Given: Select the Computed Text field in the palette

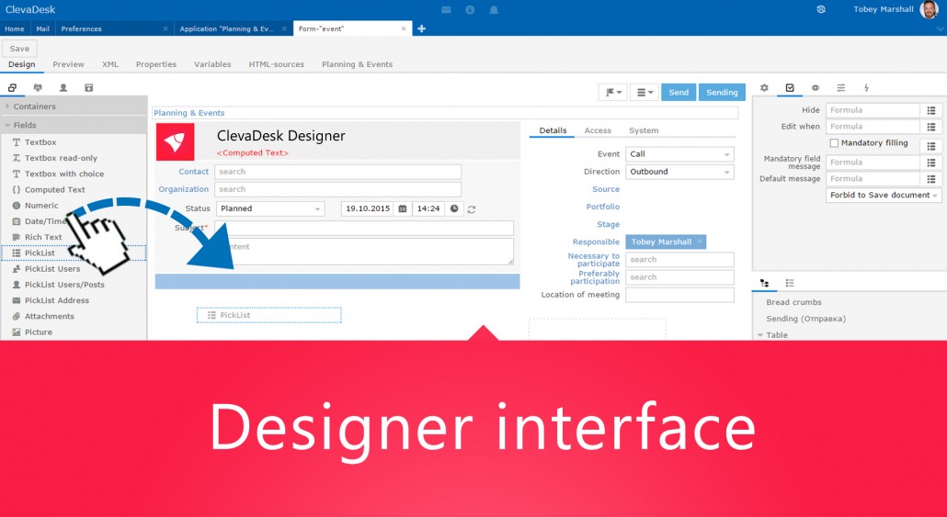Looking at the screenshot, I should click(54, 189).
